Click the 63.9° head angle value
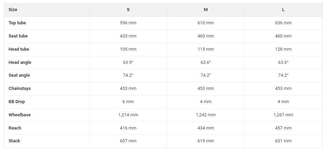Viewport: 328px width, 150px height. point(128,62)
